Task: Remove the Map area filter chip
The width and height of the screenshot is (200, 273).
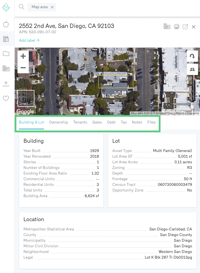Action: [x=52, y=7]
